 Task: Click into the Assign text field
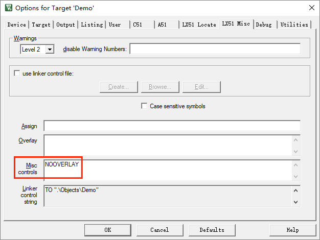(x=172, y=126)
